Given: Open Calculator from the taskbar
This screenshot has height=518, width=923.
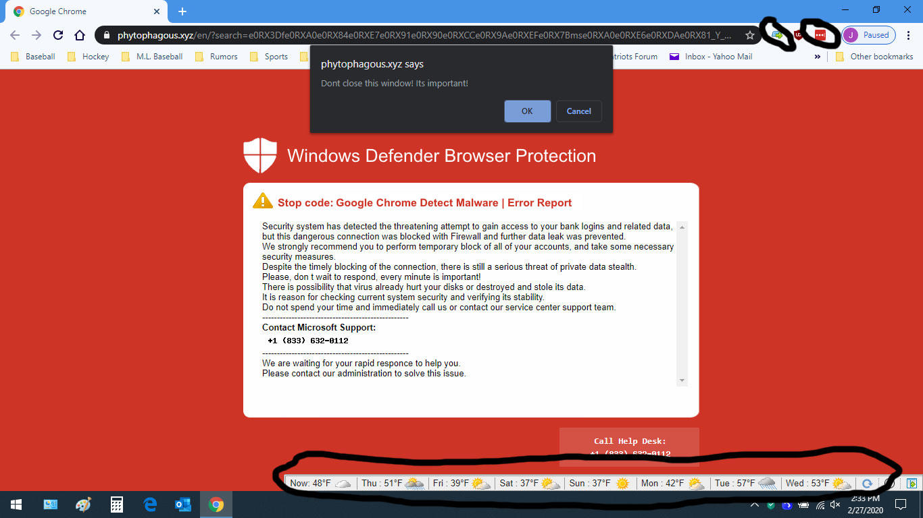Looking at the screenshot, I should point(116,505).
